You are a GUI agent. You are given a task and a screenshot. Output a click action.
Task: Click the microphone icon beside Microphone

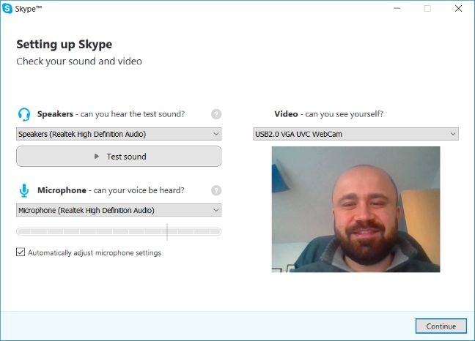24,190
